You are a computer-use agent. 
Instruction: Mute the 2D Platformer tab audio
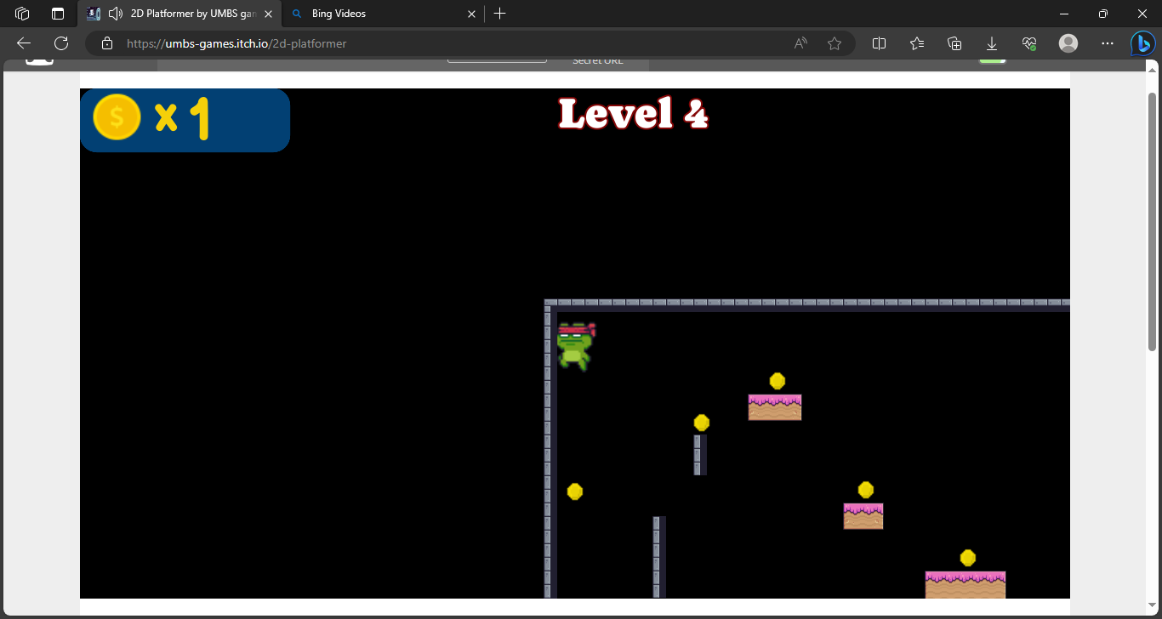click(117, 14)
